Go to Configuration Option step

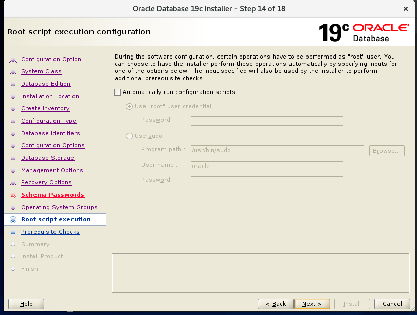point(51,59)
